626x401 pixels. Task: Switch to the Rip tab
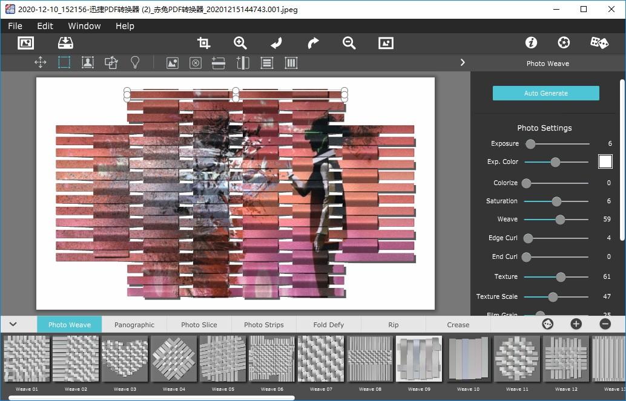tap(394, 325)
